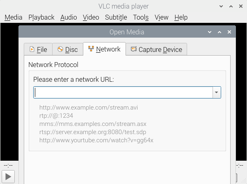247x184 pixels.
Task: Minimize the VLC media player window
Action: [222, 6]
